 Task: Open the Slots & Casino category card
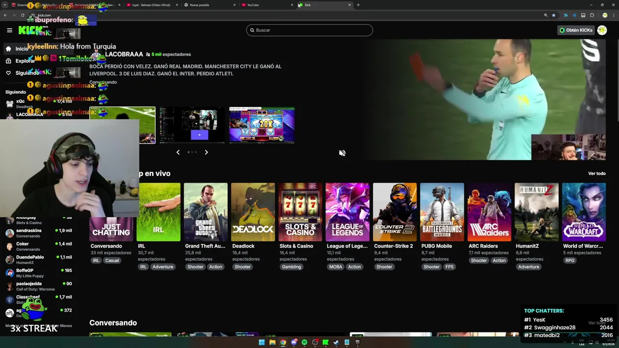[300, 212]
